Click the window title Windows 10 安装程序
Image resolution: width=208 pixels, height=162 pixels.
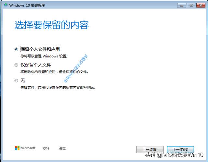(x=27, y=5)
